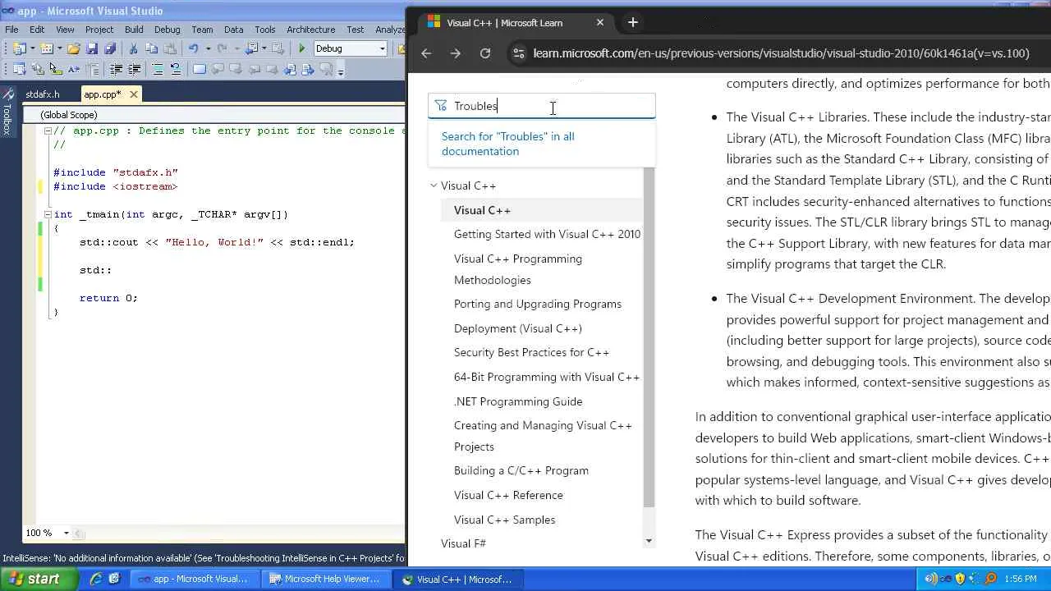Click Decrease Indent toolbar icon
Viewport: 1051px width, 591px height.
(x=117, y=70)
